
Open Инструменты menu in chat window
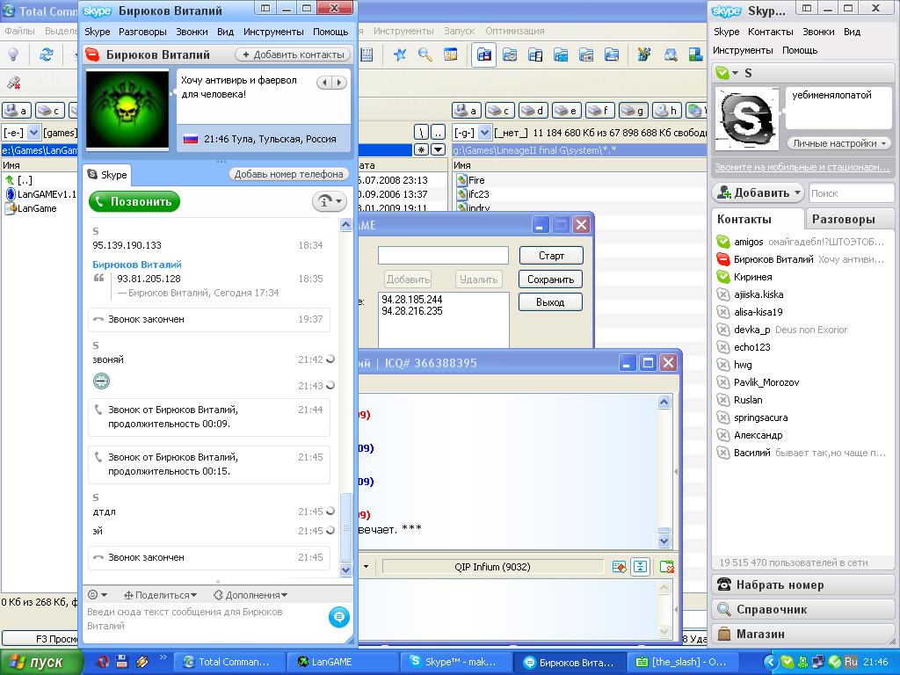click(273, 32)
